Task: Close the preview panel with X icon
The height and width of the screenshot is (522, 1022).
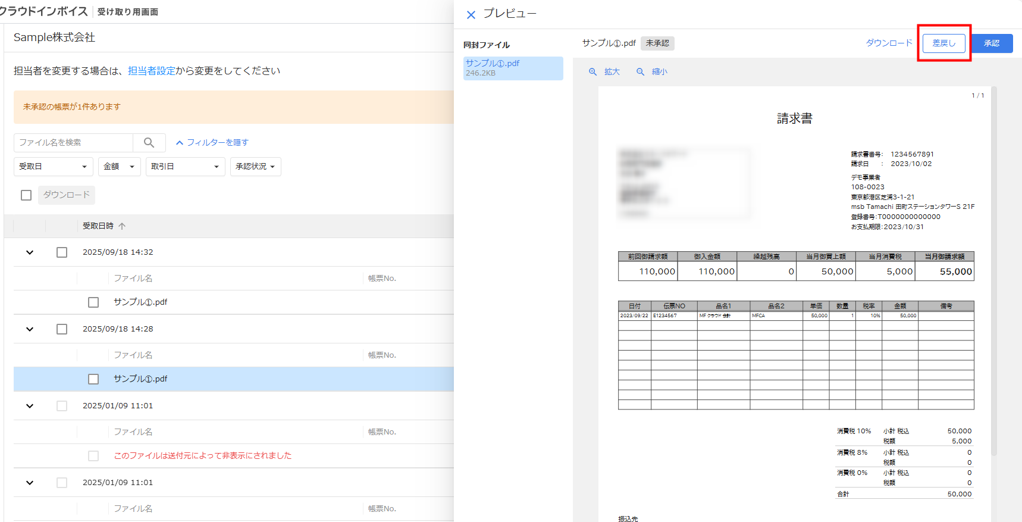Action: point(471,15)
